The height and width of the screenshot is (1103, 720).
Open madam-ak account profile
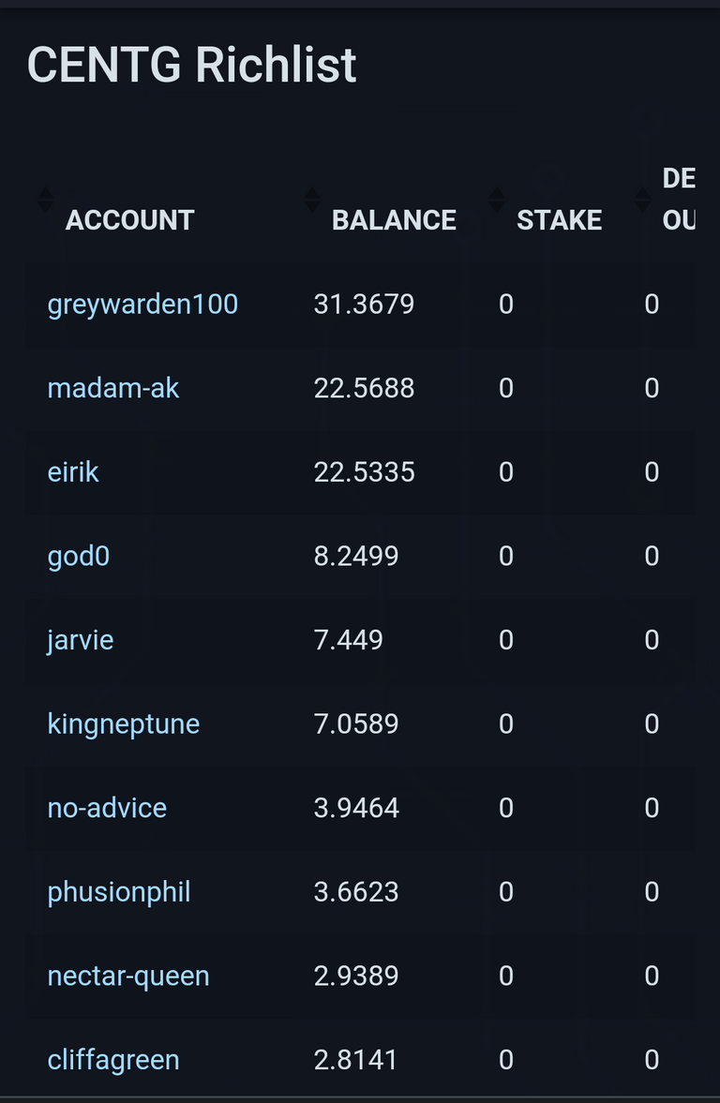(x=112, y=388)
